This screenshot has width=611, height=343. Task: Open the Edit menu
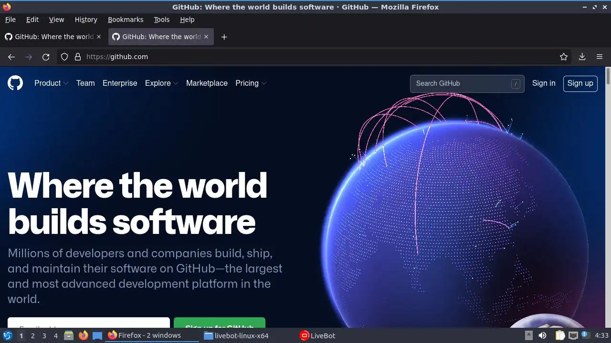pyautogui.click(x=32, y=20)
